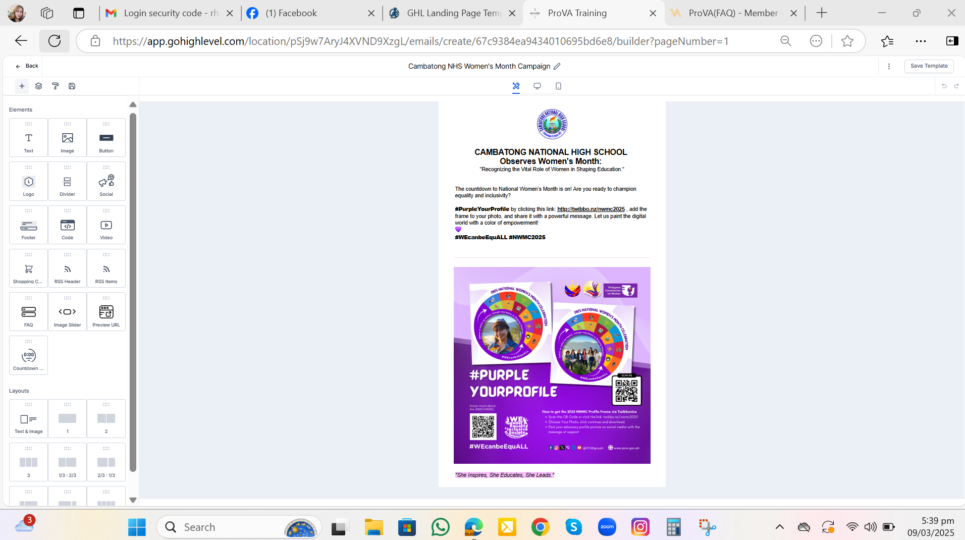The width and height of the screenshot is (965, 540).
Task: Switch to the design edit mode icon
Action: [516, 86]
